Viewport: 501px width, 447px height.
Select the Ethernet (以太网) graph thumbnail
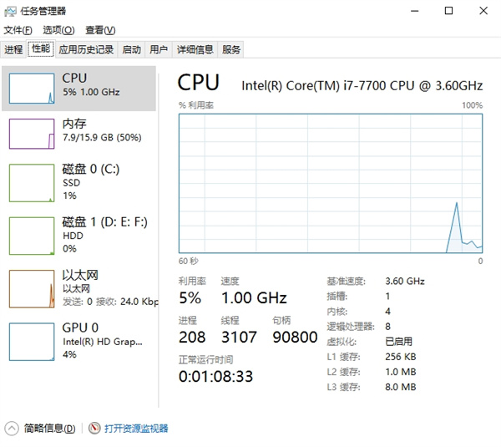click(31, 288)
